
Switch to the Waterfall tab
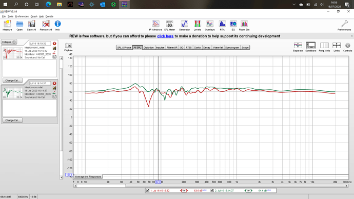coord(218,48)
